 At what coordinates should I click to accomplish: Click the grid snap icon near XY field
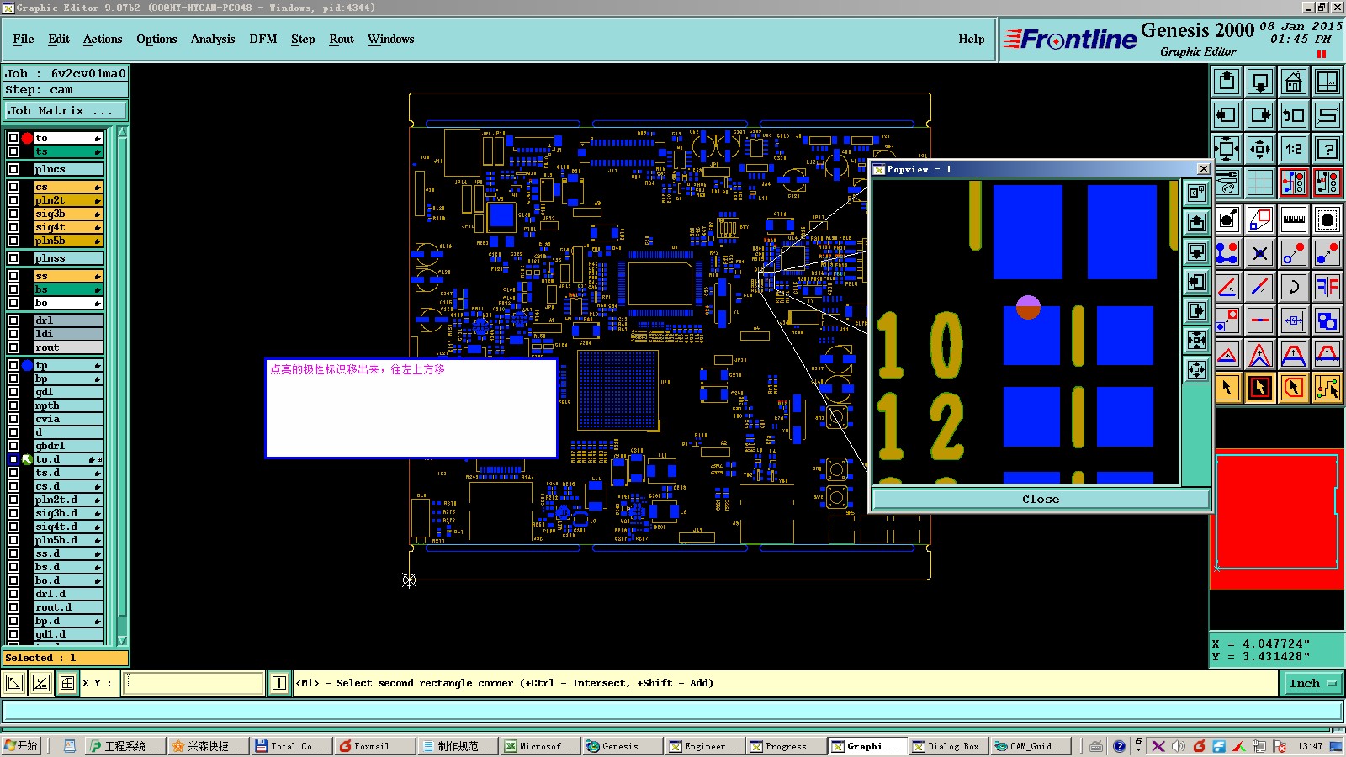(x=67, y=683)
